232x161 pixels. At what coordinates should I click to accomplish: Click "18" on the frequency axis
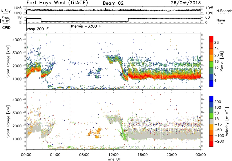(x=19, y=17)
